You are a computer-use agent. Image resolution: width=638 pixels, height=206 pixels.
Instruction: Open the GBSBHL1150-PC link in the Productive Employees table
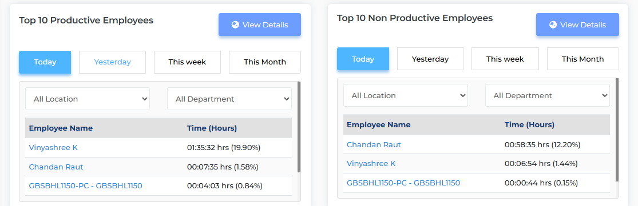click(x=85, y=185)
